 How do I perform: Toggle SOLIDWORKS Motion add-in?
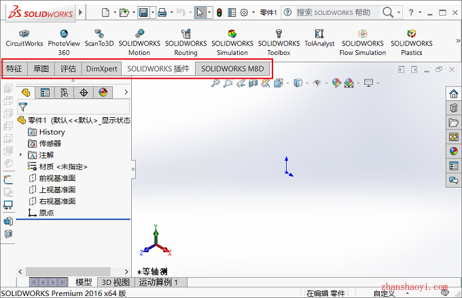point(139,43)
